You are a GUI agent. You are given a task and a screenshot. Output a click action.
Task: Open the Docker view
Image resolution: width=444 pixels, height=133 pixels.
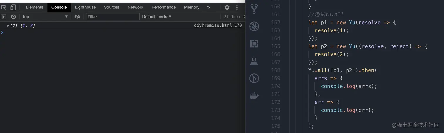point(254,96)
